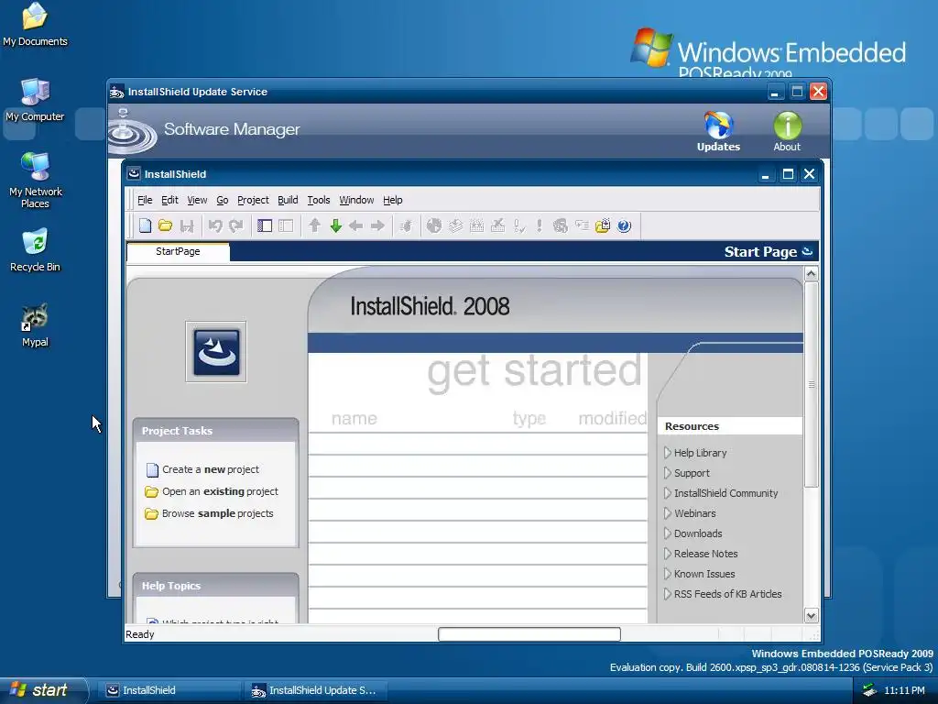
Task: Click the stacked layers build toolbar icon
Action: [x=456, y=225]
